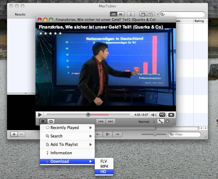This screenshot has height=179, width=218.
Task: Skip to next video in player
Action: 110,122
